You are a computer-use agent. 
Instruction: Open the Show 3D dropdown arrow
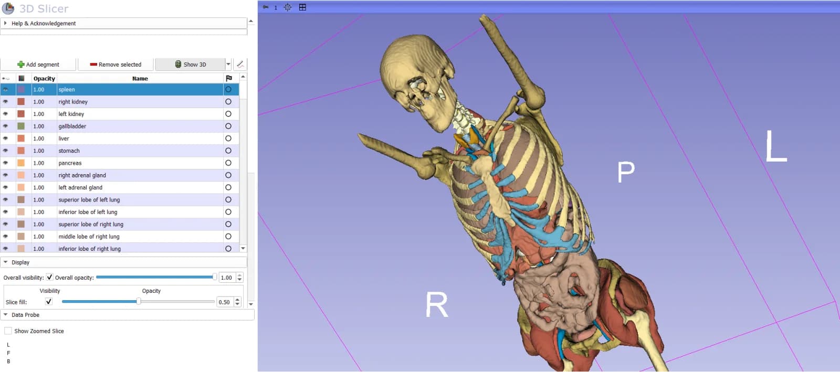(228, 65)
